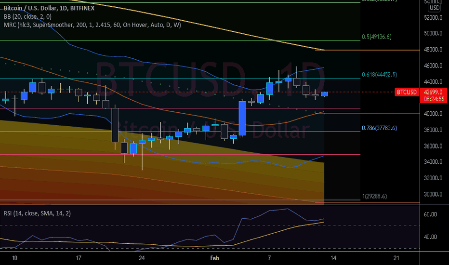Click the 38000.0 price axis label
This screenshot has height=265, width=449.
click(433, 130)
